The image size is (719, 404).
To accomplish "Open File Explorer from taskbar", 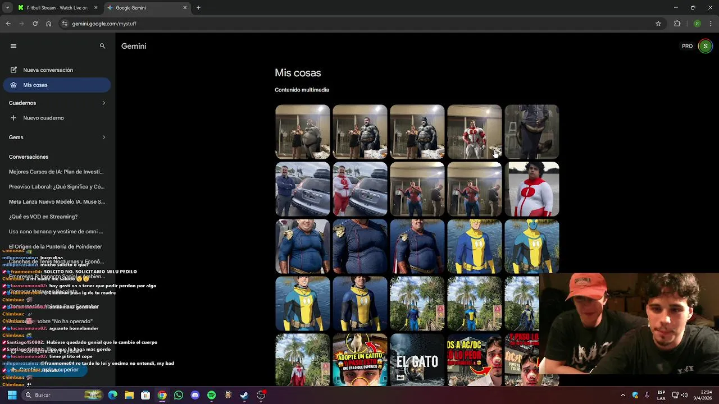I will pos(129,395).
